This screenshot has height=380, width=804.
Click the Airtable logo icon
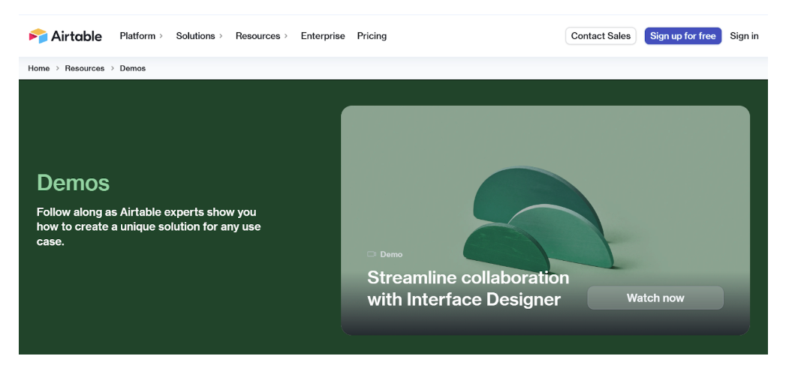click(38, 36)
